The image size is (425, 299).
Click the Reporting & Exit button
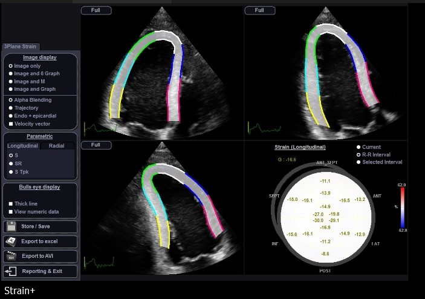tap(40, 271)
